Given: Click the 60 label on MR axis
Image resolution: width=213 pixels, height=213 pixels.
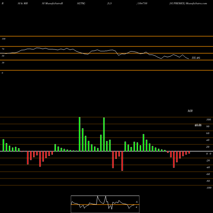Looking at the screenshot, I should (x=207, y=133).
